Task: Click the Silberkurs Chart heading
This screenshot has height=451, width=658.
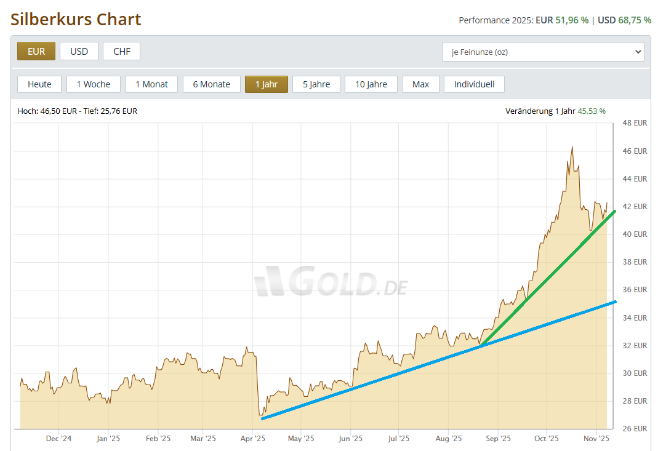Action: [76, 20]
